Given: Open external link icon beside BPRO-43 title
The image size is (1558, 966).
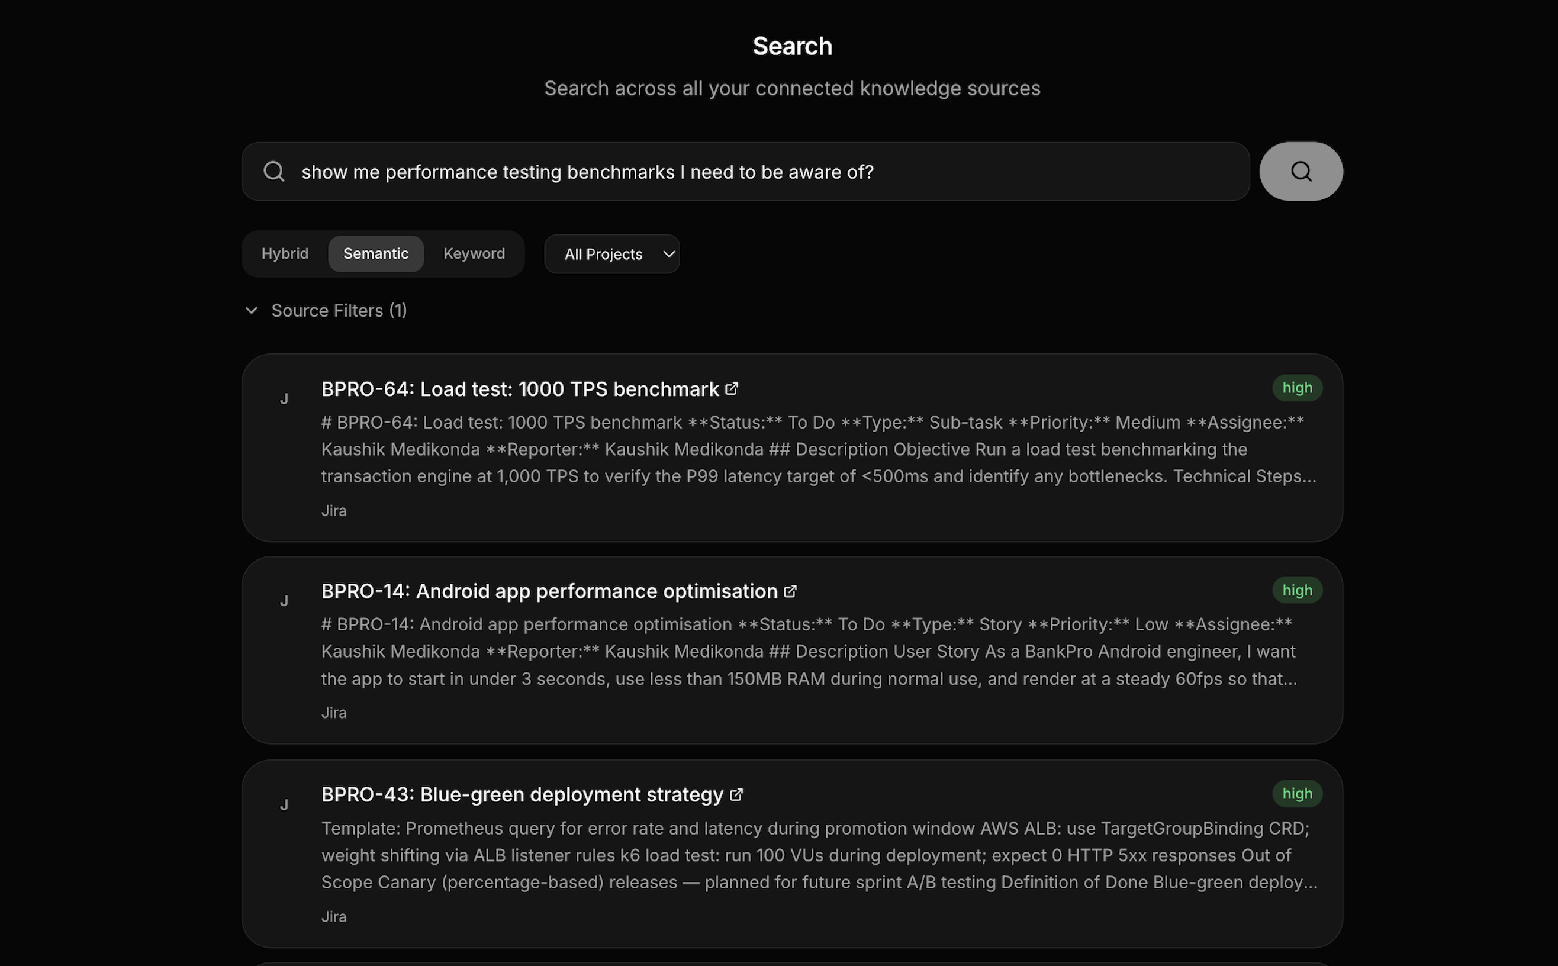Looking at the screenshot, I should [736, 794].
